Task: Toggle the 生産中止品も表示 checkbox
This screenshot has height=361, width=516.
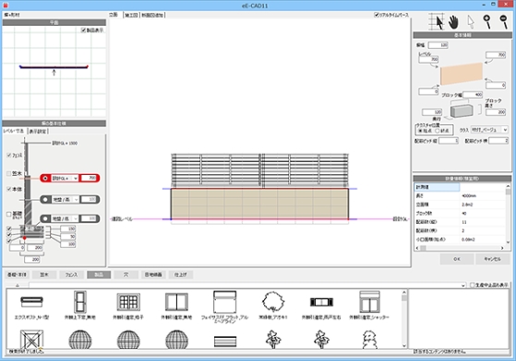Action: pos(472,285)
